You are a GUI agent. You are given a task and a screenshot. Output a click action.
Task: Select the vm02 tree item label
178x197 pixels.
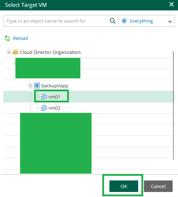coord(54,108)
